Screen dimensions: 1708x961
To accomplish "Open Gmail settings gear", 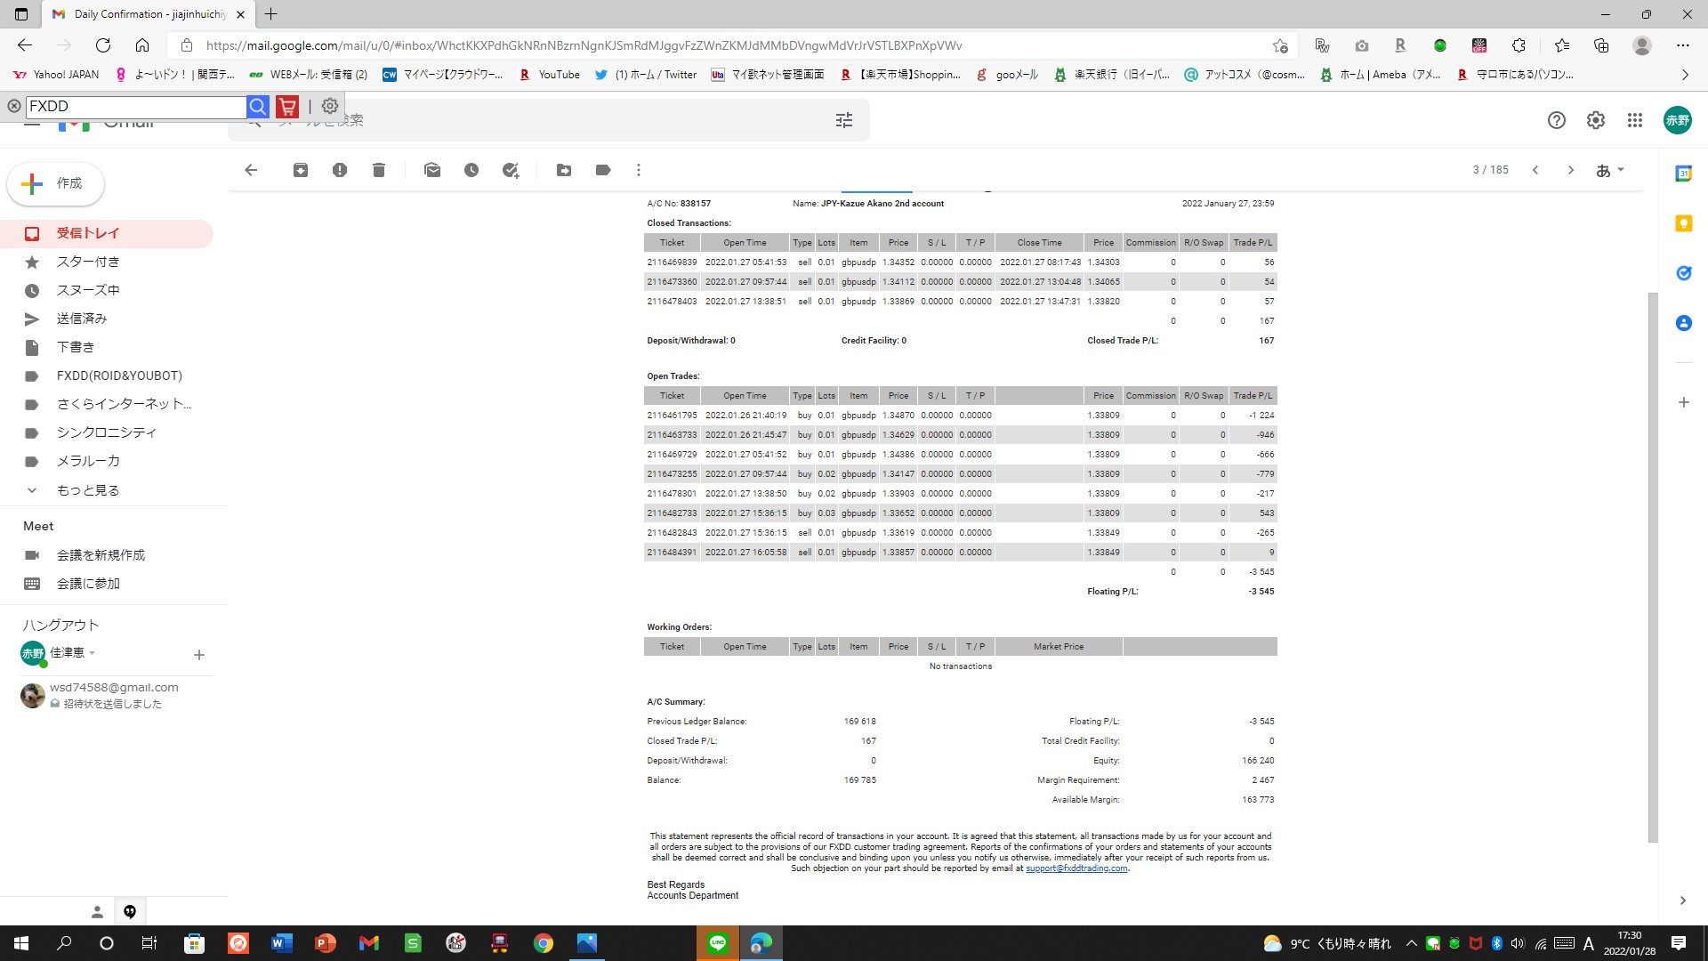I will pos(1596,120).
